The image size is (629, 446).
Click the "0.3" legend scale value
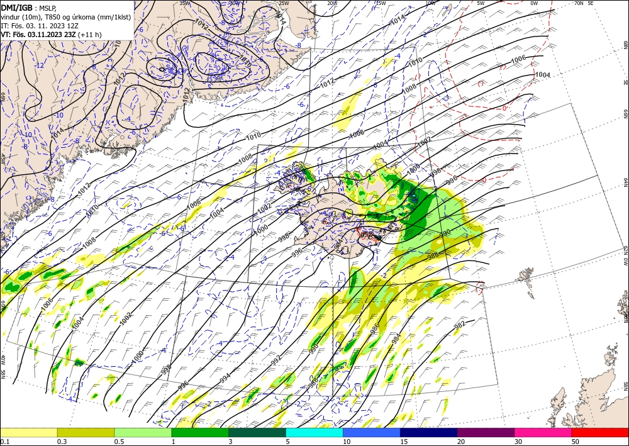click(62, 442)
